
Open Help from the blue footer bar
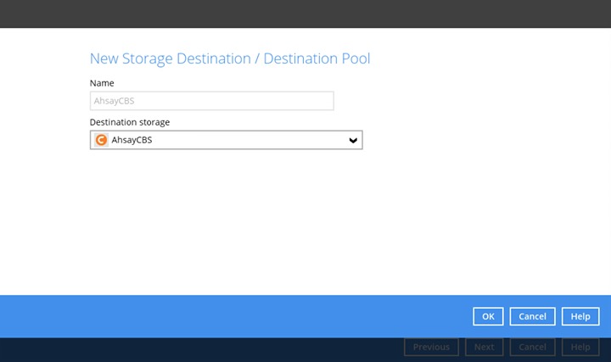tap(580, 316)
